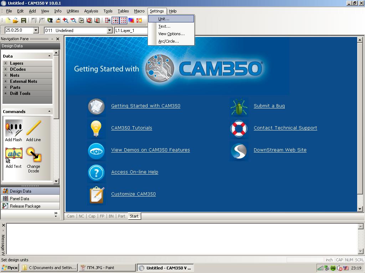Screen dimensions: 365x273
Task: Open Getting Started with CAM350 link
Action: click(146, 106)
